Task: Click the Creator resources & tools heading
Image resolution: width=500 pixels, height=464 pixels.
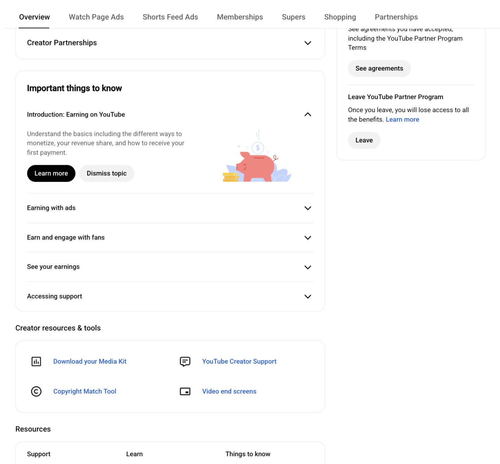Action: click(x=58, y=328)
